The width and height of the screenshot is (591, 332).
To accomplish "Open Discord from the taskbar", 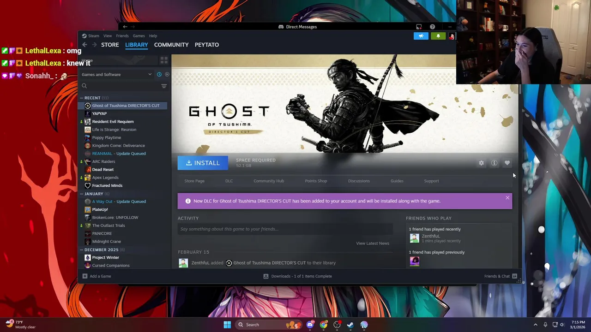I will click(x=310, y=325).
